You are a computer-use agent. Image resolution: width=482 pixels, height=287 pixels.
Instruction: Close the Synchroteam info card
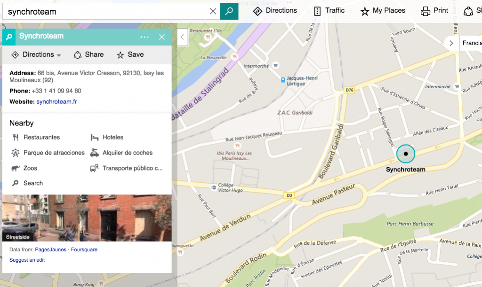[162, 37]
